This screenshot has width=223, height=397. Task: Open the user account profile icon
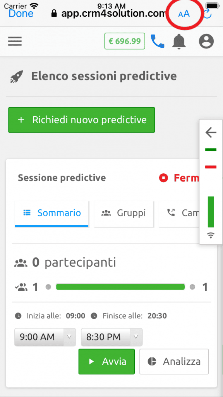(x=206, y=41)
